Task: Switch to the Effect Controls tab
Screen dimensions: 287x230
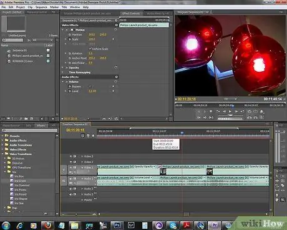Action: tap(131, 14)
